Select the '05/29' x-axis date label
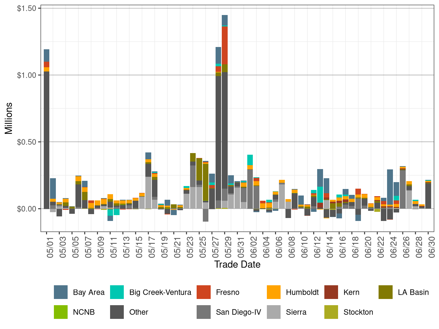 click(229, 247)
